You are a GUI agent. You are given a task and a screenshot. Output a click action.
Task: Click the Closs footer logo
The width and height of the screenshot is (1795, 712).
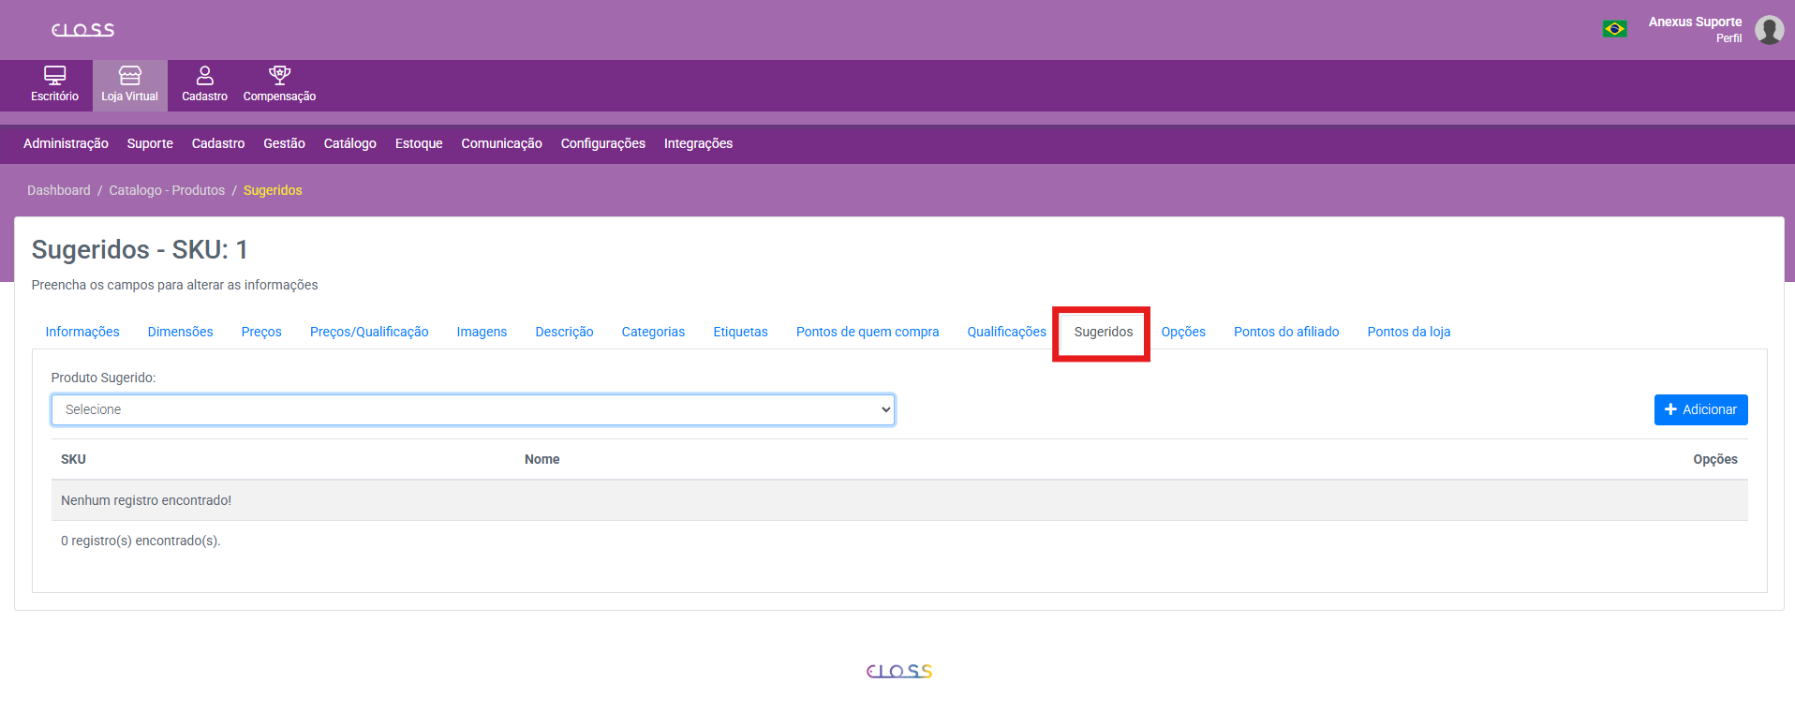(x=898, y=671)
